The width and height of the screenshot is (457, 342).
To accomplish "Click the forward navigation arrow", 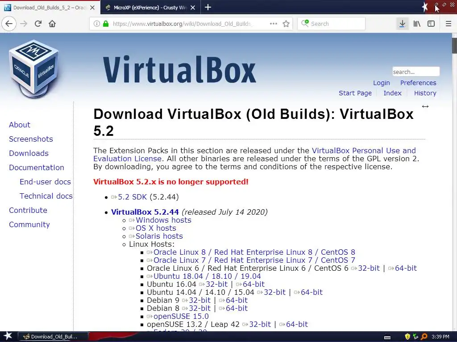I will pyautogui.click(x=24, y=24).
